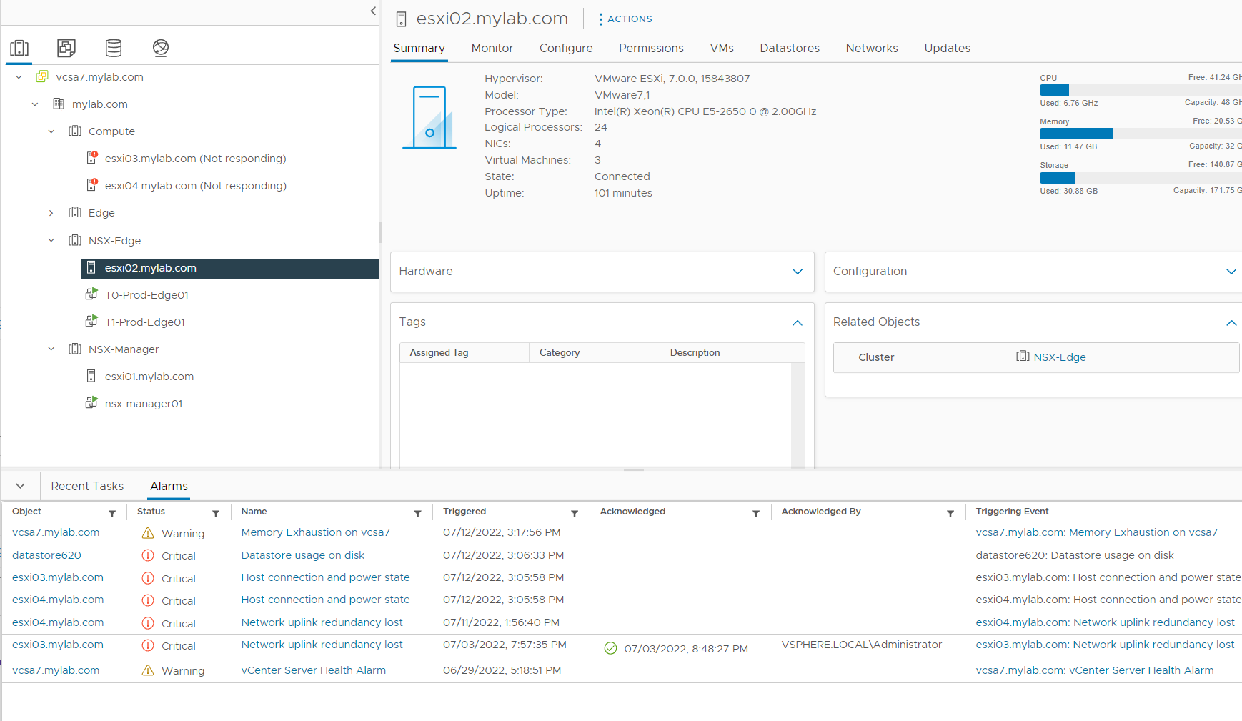This screenshot has width=1242, height=721.
Task: Click the host icon beside esxi01.mylab.com
Action: [x=91, y=376]
